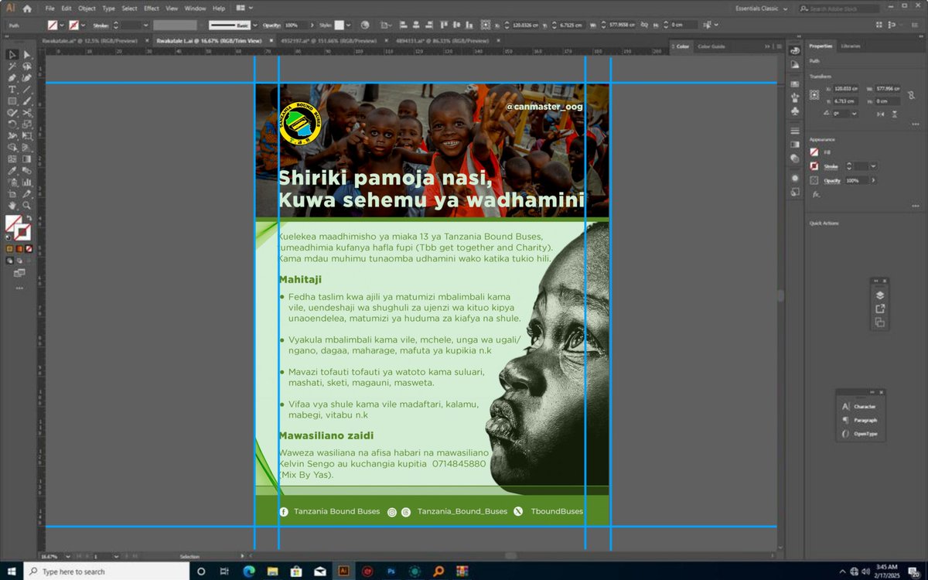Select the Scissors tool
The image size is (928, 580).
[x=26, y=113]
